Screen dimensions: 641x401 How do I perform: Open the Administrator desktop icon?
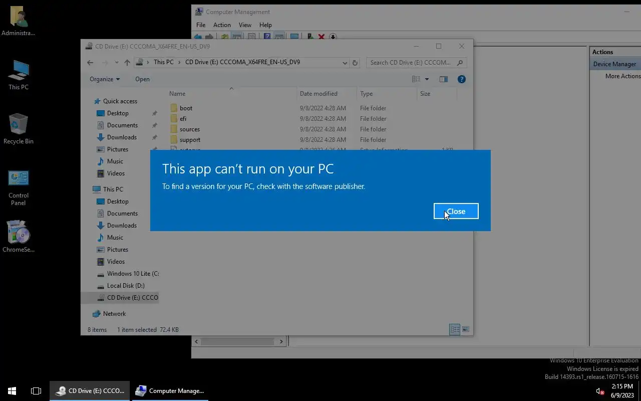tap(19, 22)
